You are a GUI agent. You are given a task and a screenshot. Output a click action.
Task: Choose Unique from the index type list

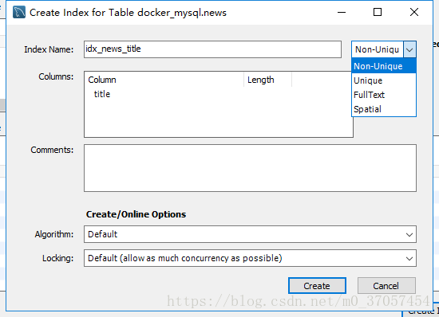pos(384,80)
